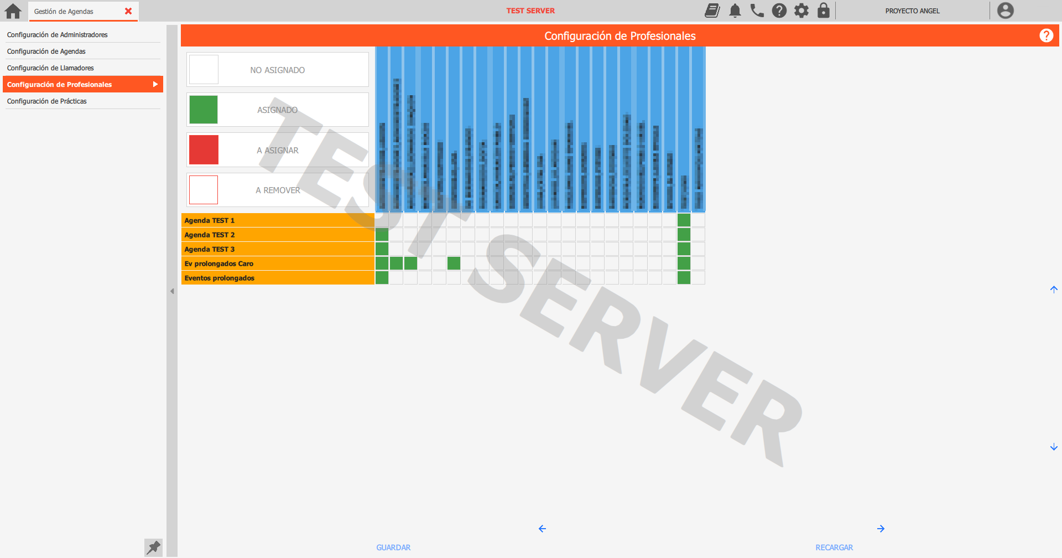The width and height of the screenshot is (1062, 558).
Task: Open the notifications bell
Action: [x=735, y=11]
